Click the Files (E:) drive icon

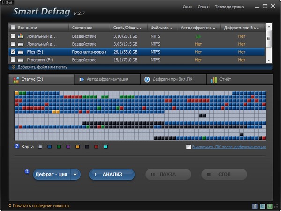pyautogui.click(x=21, y=52)
